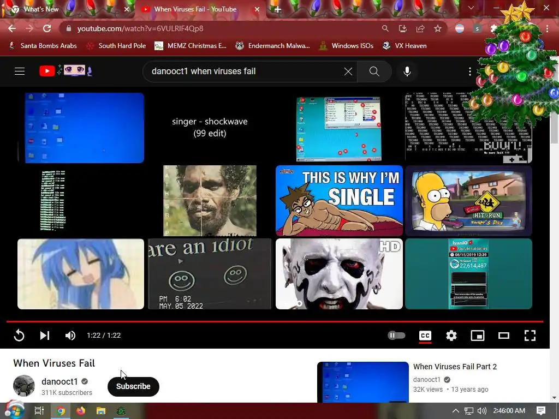Open danooct1 channel name link

pos(60,381)
